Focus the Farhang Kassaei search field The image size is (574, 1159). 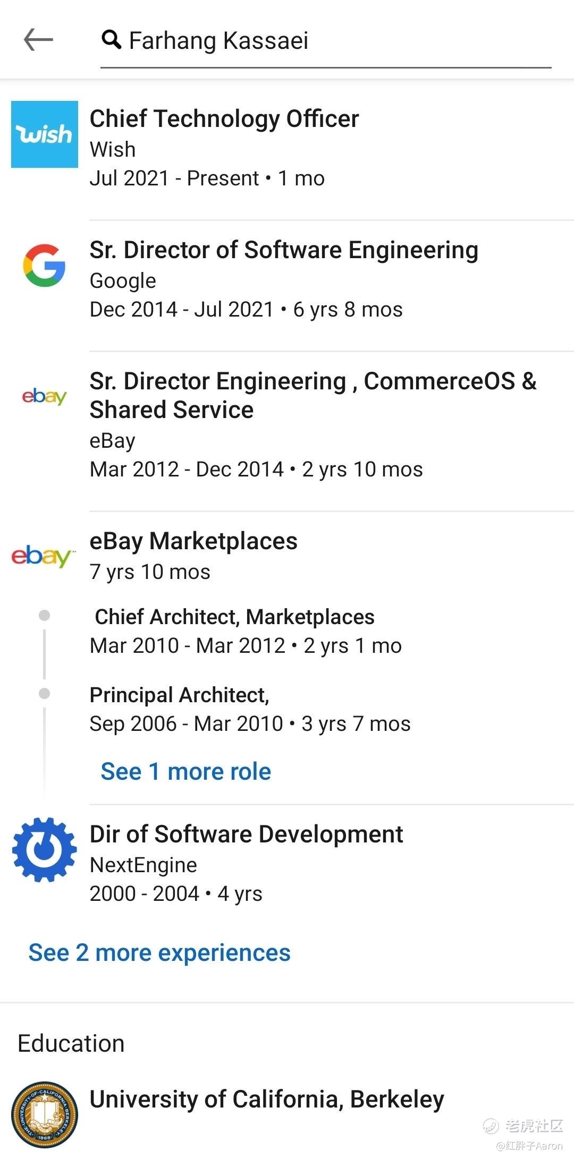326,41
